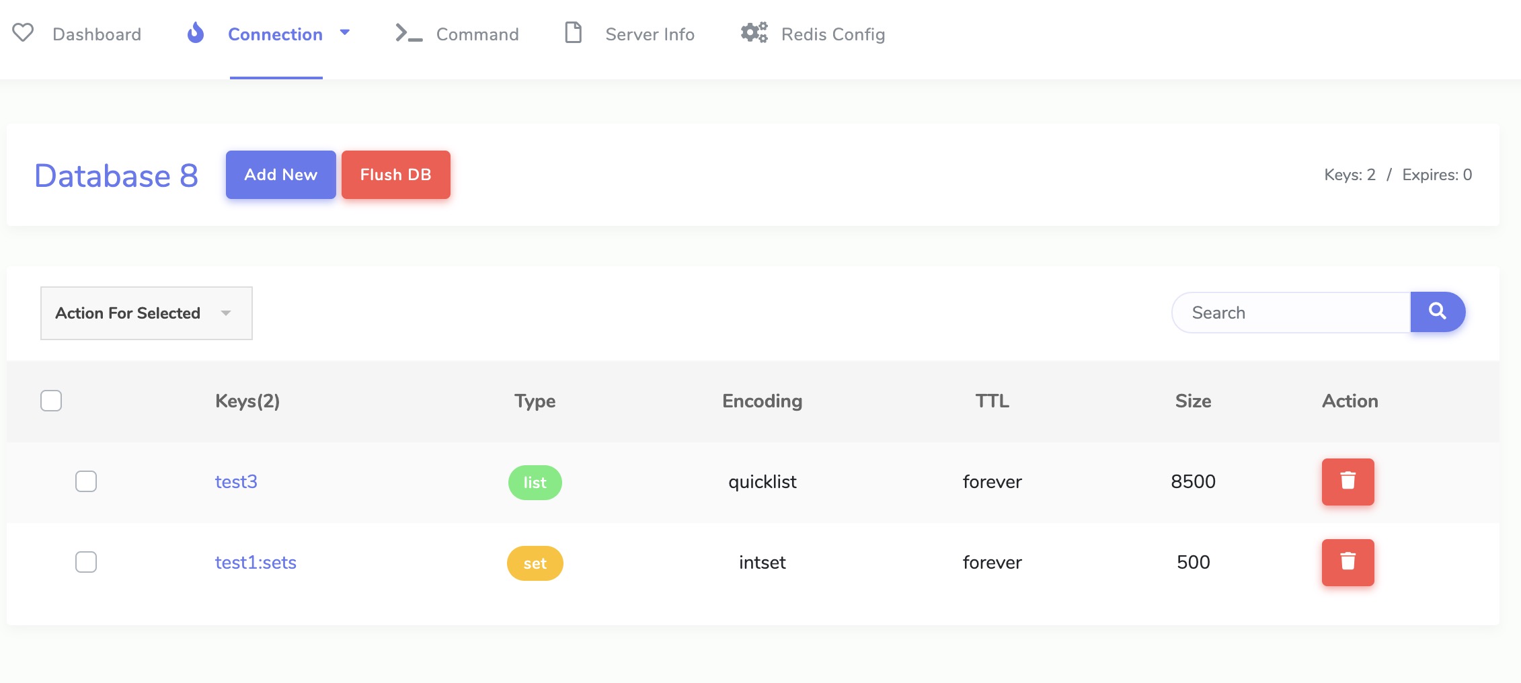Click the flame icon next to Connection

(x=196, y=32)
